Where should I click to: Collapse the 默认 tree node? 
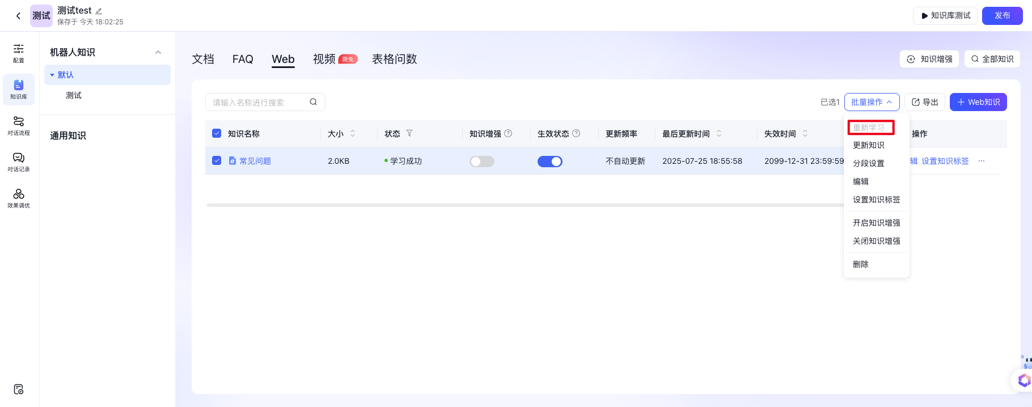pos(52,75)
